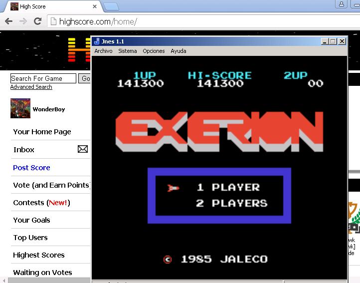The width and height of the screenshot is (360, 283).
Task: Click the red ship selection cursor
Action: pos(173,188)
